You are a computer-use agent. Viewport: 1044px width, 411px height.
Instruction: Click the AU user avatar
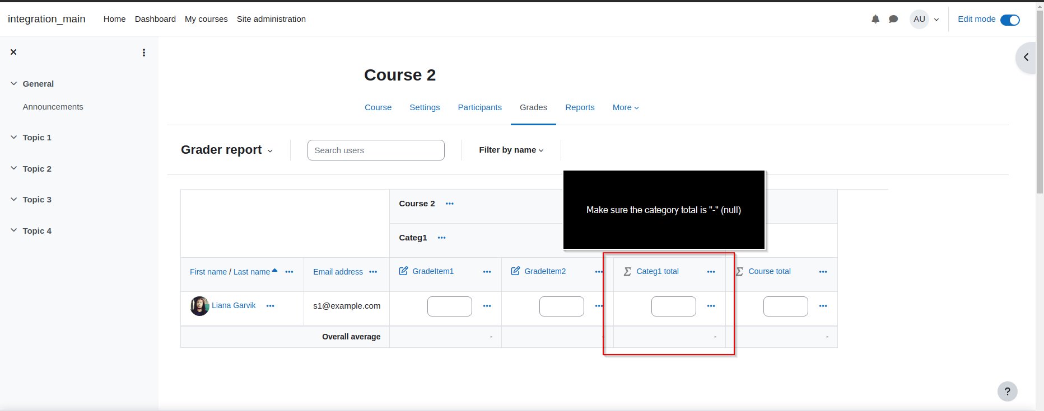[919, 19]
